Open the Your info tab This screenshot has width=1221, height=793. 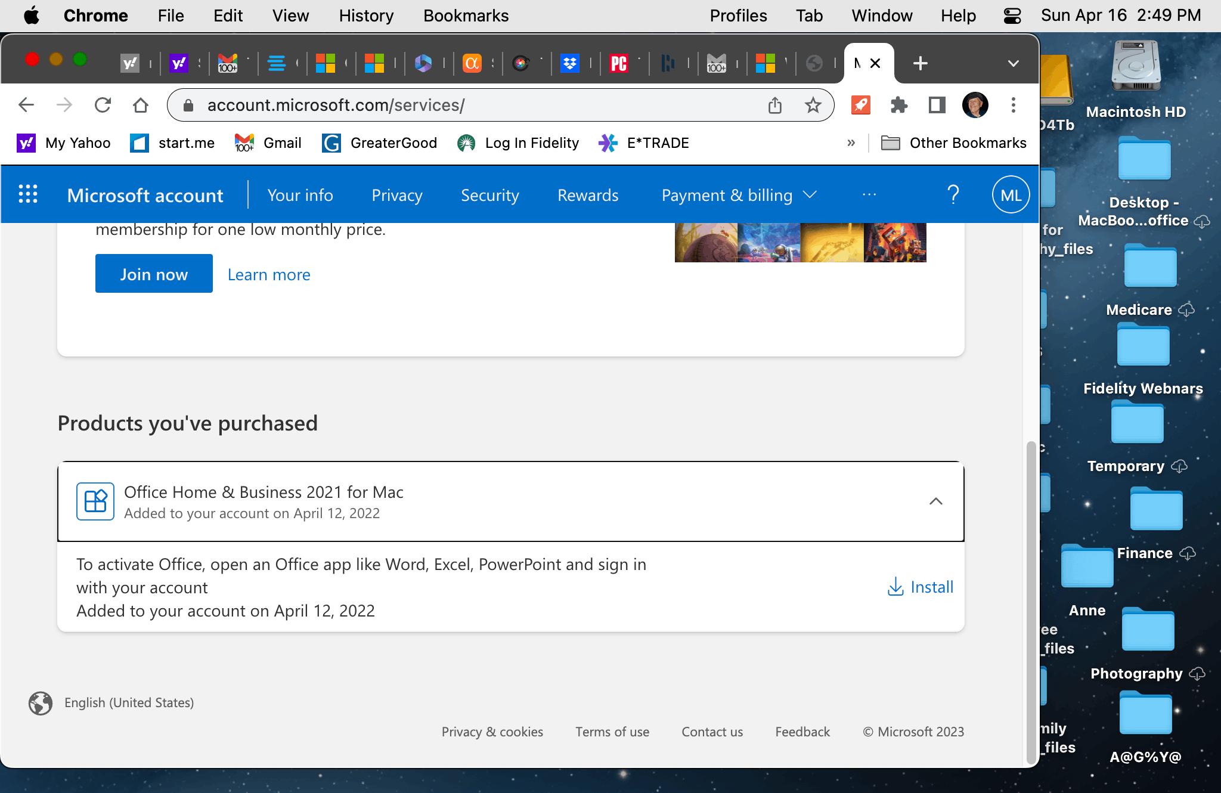point(300,195)
